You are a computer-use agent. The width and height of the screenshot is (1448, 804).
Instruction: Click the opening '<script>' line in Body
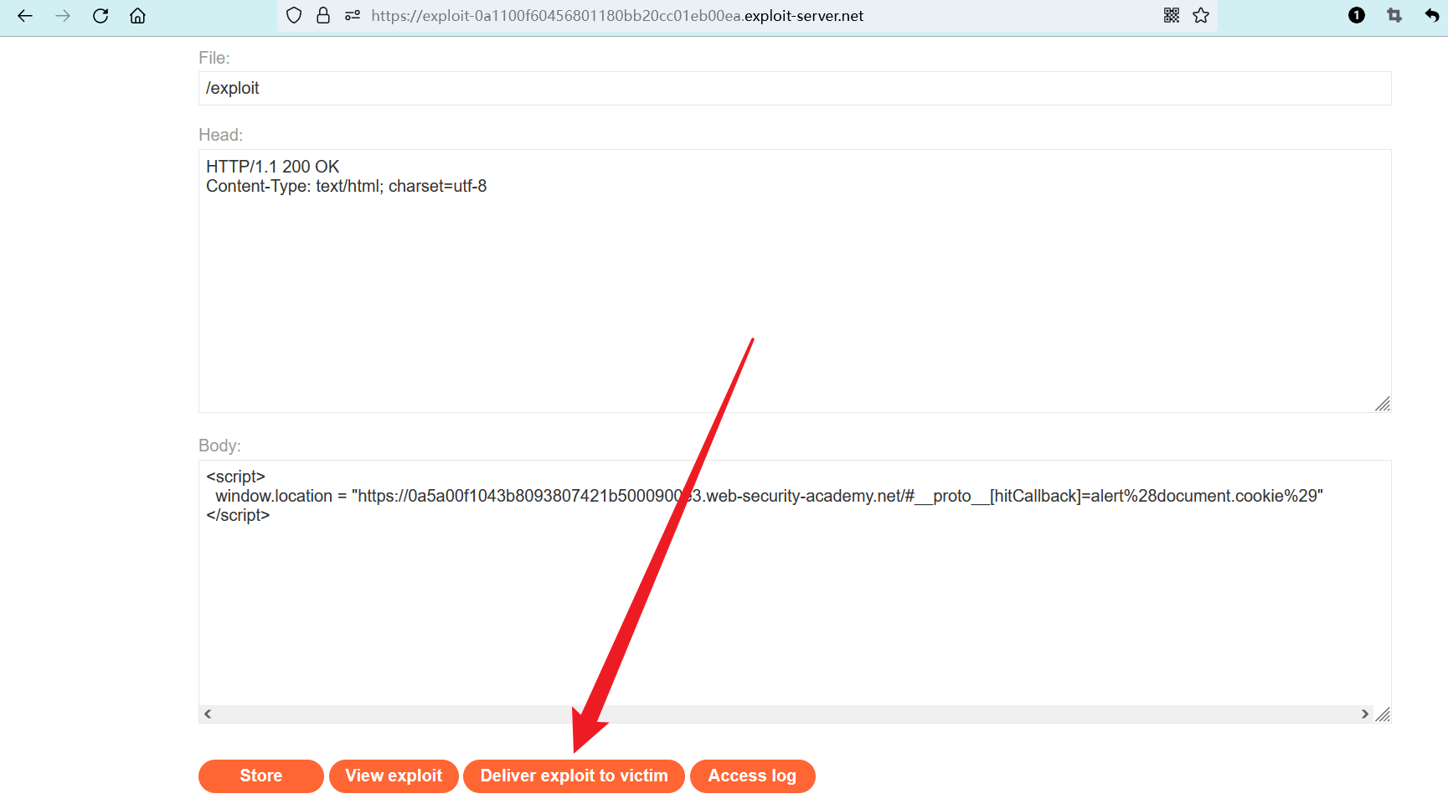236,477
